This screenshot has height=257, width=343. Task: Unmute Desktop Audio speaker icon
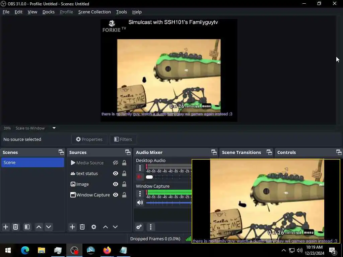tap(140, 177)
